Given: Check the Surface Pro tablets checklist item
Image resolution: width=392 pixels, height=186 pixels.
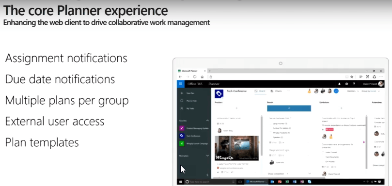Looking at the screenshot, I should pos(271,128).
